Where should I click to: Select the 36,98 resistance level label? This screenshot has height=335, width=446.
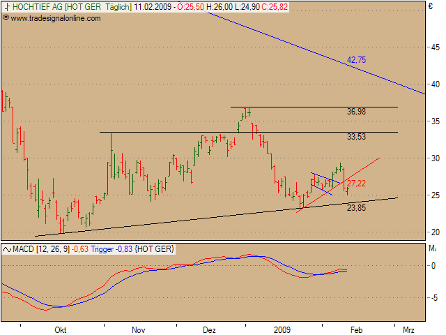356,112
